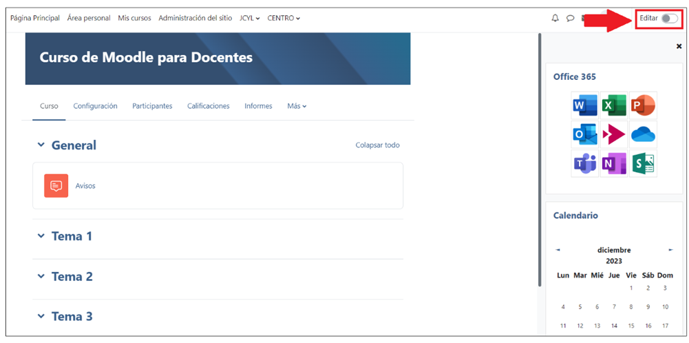Click the vertical page scrollbar

coord(540,160)
